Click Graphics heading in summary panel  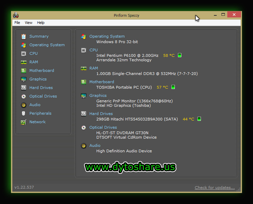tap(98, 95)
